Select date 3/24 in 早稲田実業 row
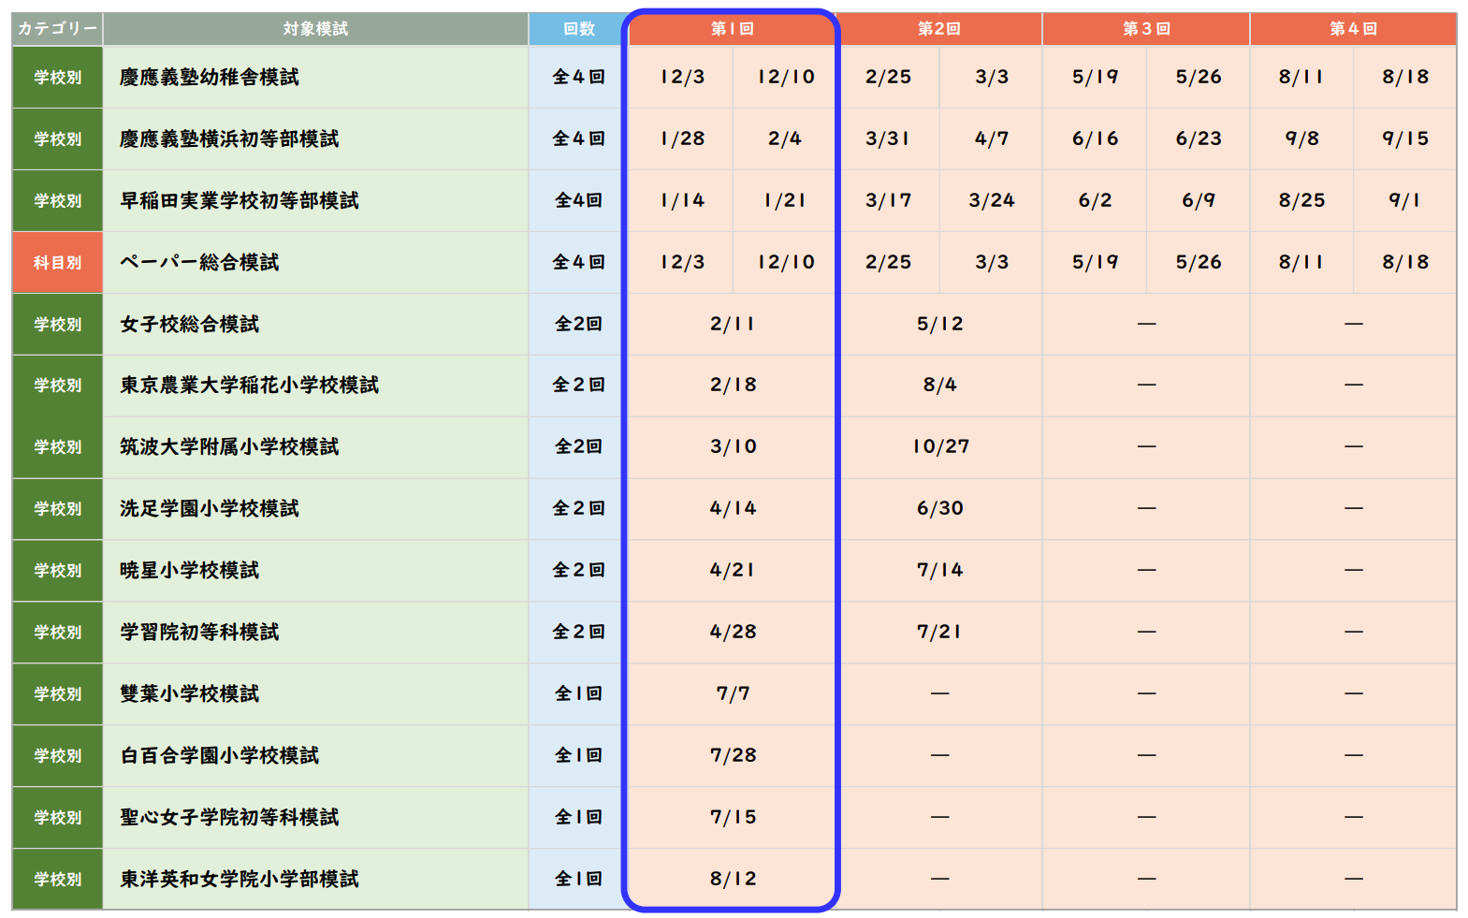 click(991, 201)
